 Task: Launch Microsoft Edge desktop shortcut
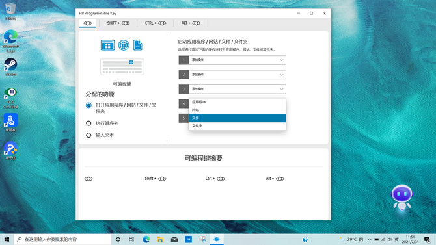[10, 41]
